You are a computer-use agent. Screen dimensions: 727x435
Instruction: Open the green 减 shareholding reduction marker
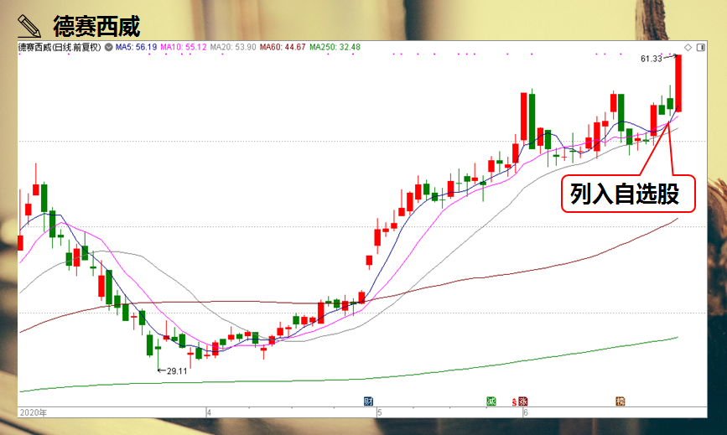pos(491,401)
